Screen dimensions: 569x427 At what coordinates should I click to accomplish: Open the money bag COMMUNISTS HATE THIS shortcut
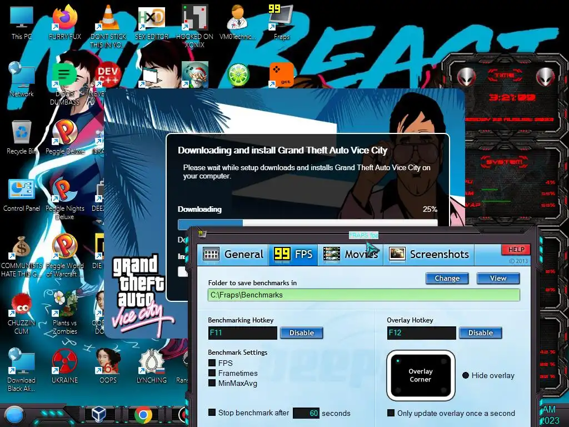tap(22, 256)
